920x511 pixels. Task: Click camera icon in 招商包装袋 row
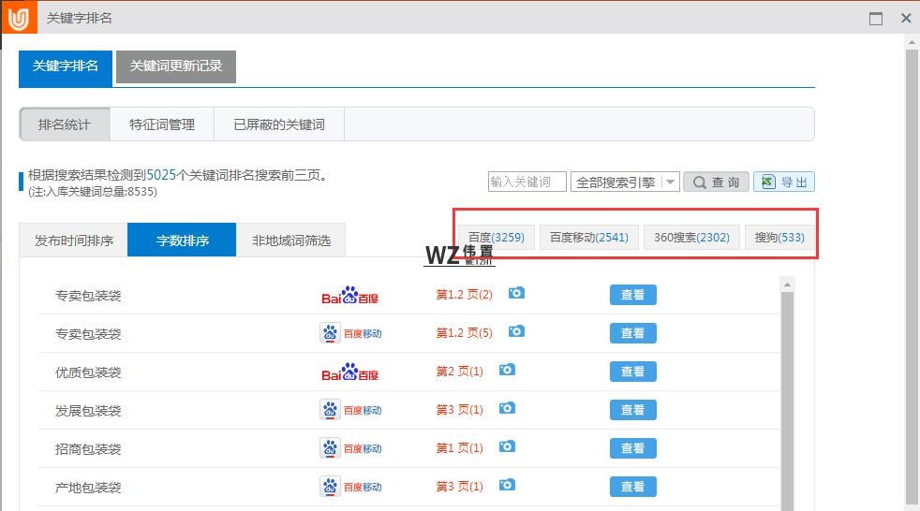pos(507,446)
